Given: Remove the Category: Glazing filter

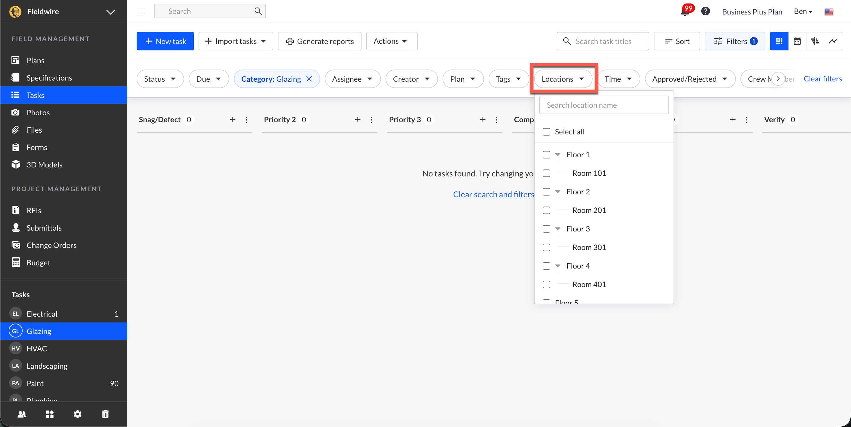Looking at the screenshot, I should tap(309, 79).
